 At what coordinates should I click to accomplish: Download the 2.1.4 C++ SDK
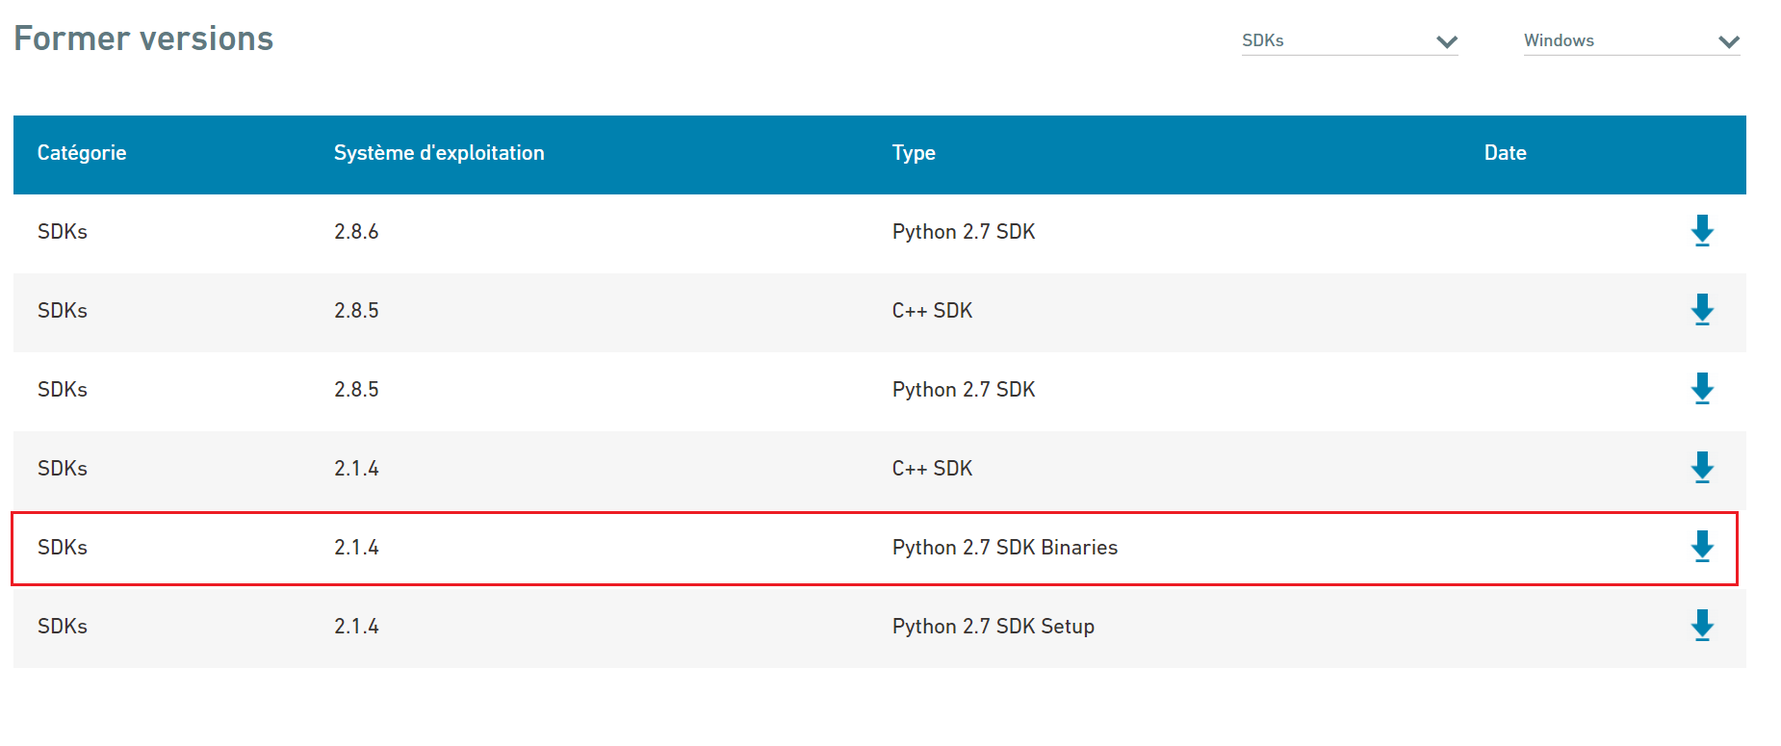click(x=1702, y=468)
